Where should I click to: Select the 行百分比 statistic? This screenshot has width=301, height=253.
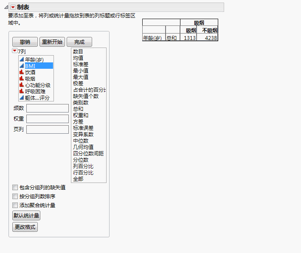coord(83,173)
